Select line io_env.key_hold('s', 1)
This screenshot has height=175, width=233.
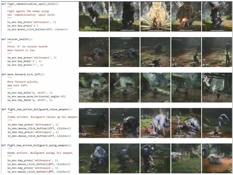click(x=24, y=61)
